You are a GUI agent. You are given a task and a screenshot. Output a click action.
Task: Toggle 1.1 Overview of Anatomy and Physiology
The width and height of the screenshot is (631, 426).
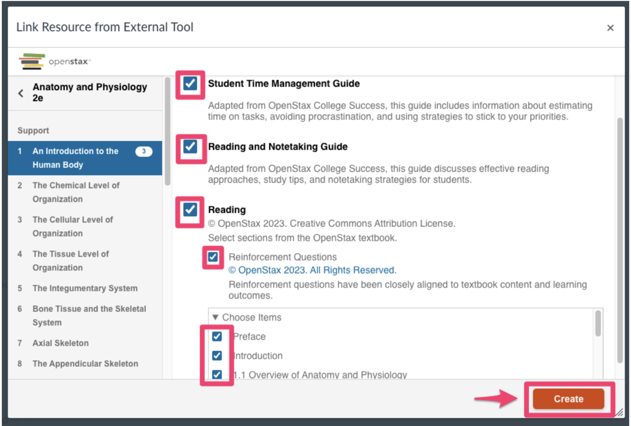217,374
